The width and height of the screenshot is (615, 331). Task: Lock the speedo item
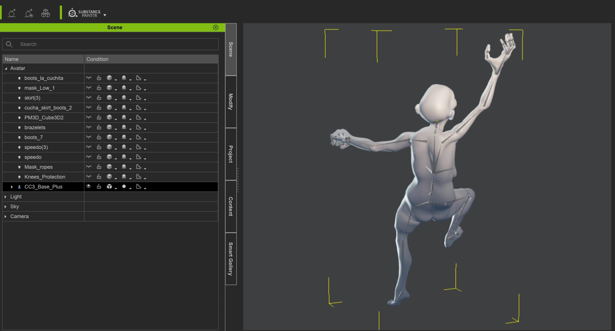99,157
